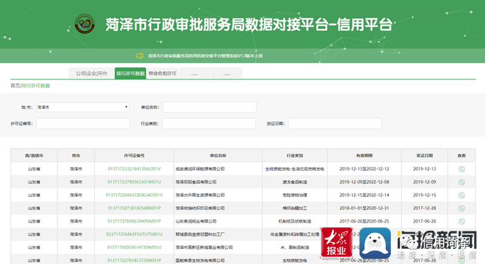View details icon for permit 91371727690639409A001P
This screenshot has height=264, width=485.
point(461,221)
